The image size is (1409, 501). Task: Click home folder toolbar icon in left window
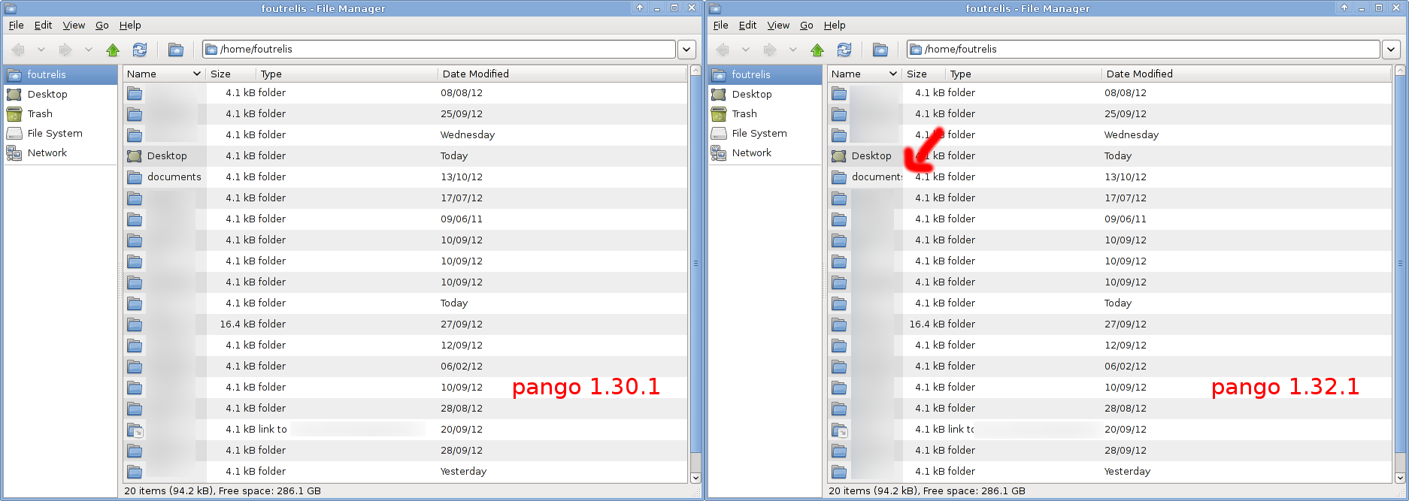pos(176,50)
